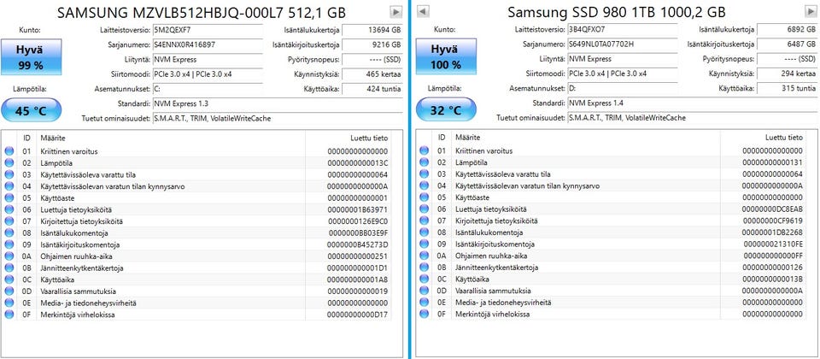Viewport: 820px width, 359px height.
Task: Select left Media- ja tiedoneheysvirheitä row text
Action: [88, 303]
